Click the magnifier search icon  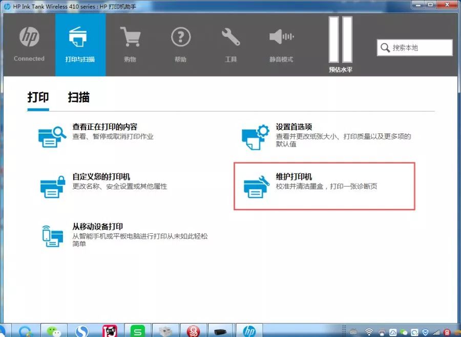click(385, 48)
